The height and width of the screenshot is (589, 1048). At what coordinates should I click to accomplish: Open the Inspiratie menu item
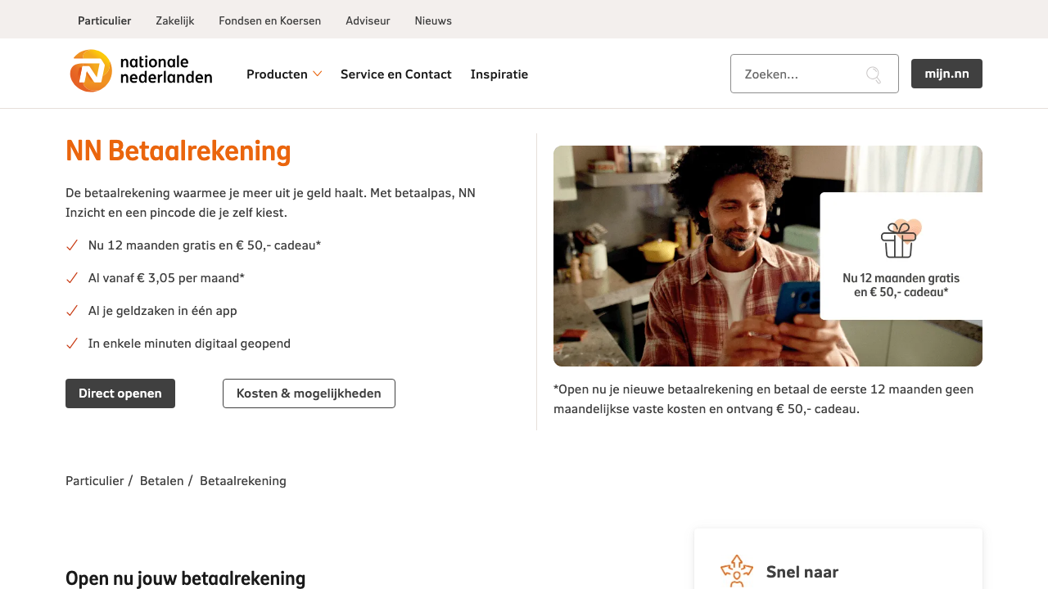click(499, 74)
